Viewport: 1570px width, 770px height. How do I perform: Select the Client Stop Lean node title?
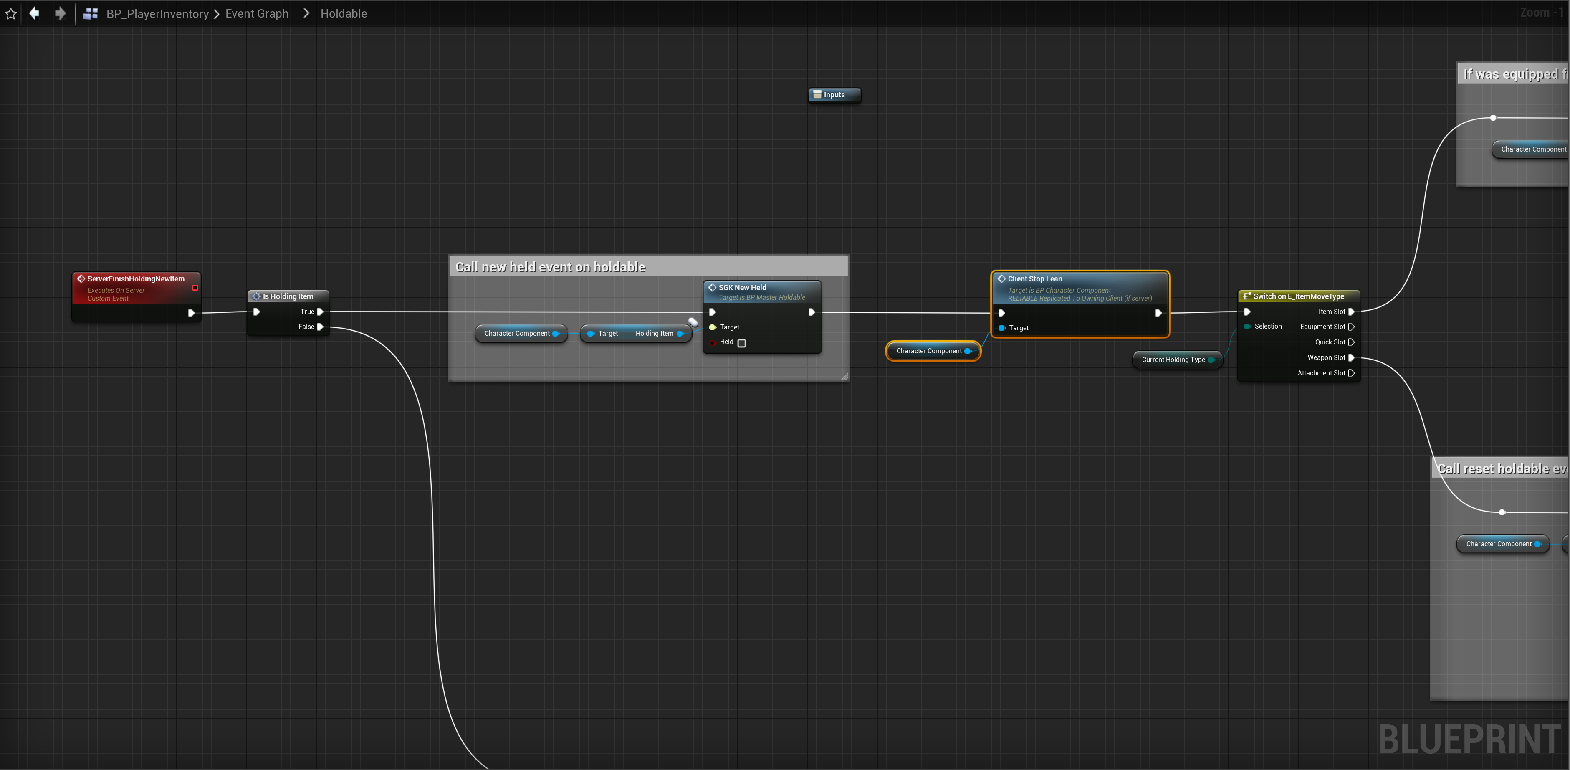pos(1034,279)
